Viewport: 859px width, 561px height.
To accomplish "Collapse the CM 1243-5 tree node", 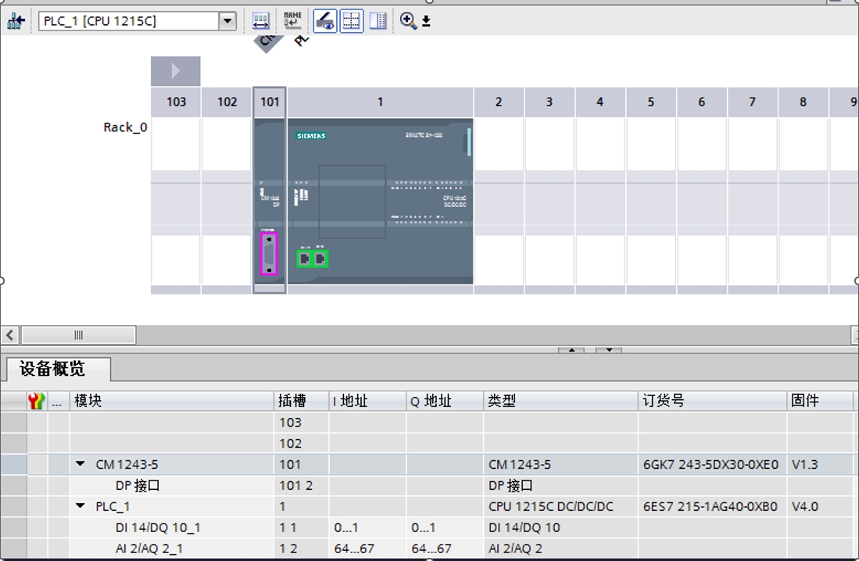I will tap(81, 464).
